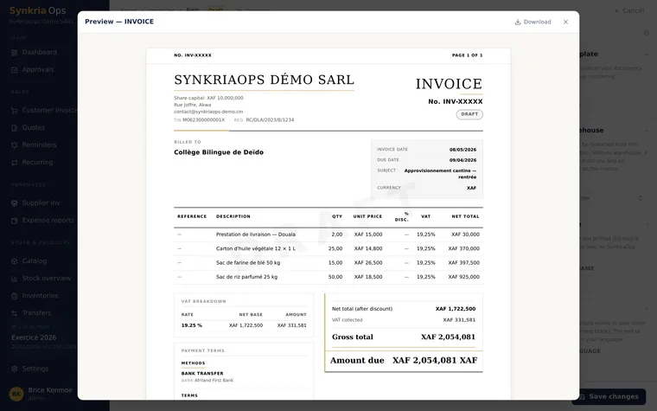Viewport: 657px width, 411px height.
Task: Click the Stock overview chart icon
Action: click(x=14, y=279)
